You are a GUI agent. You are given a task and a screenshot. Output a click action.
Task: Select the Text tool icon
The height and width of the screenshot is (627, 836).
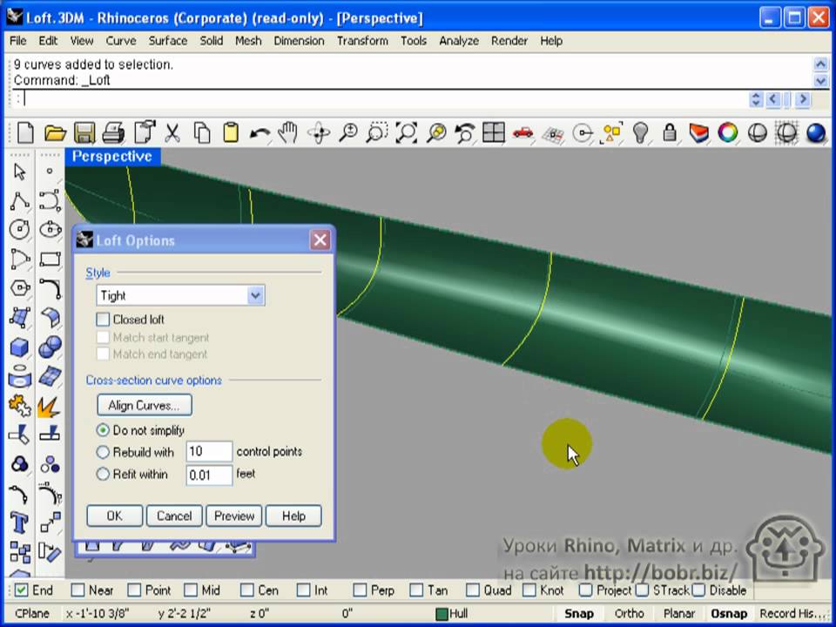pos(19,522)
